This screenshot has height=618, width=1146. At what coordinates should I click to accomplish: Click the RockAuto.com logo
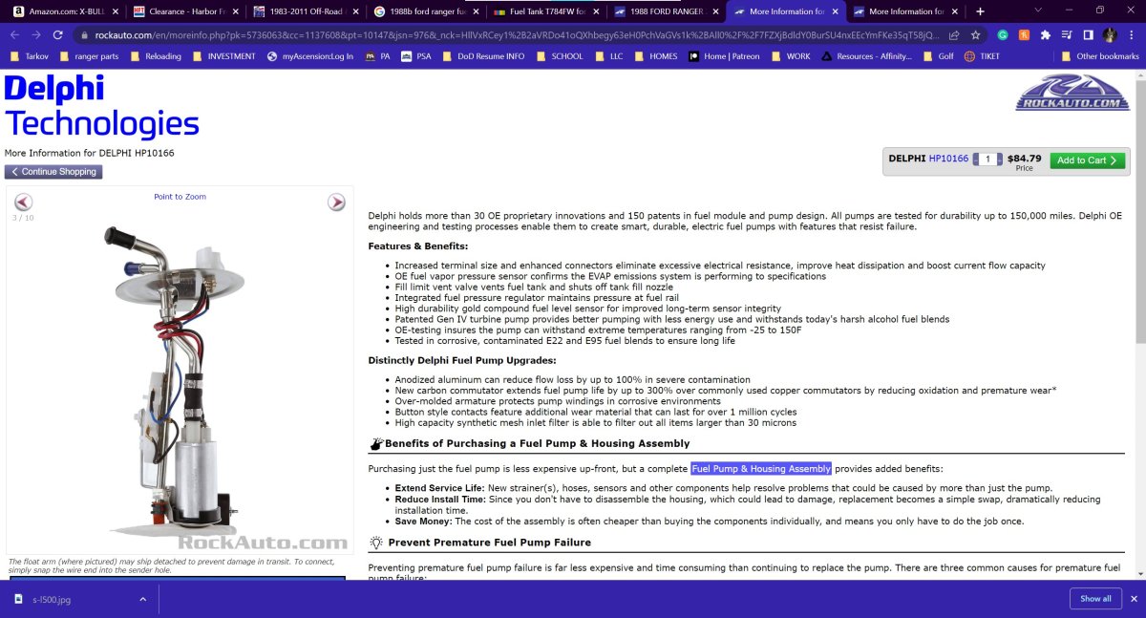(x=1072, y=94)
